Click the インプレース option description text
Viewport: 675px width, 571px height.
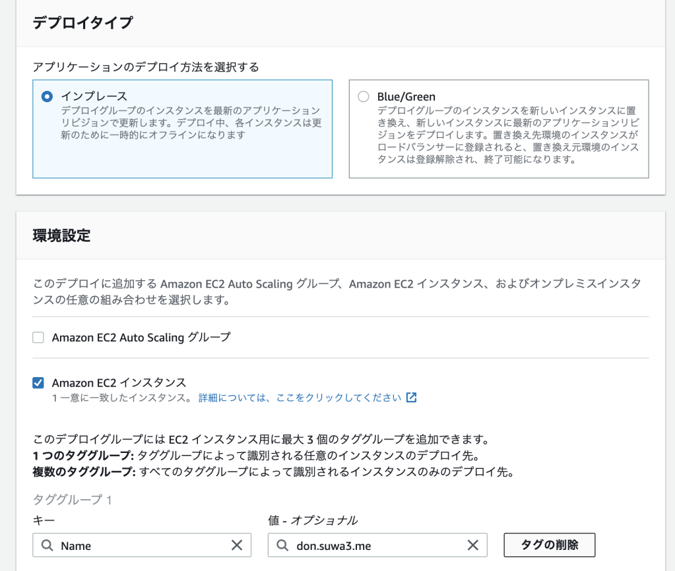(x=191, y=122)
